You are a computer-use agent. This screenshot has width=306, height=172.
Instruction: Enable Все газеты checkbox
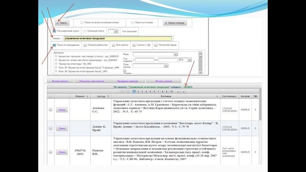(x=113, y=45)
